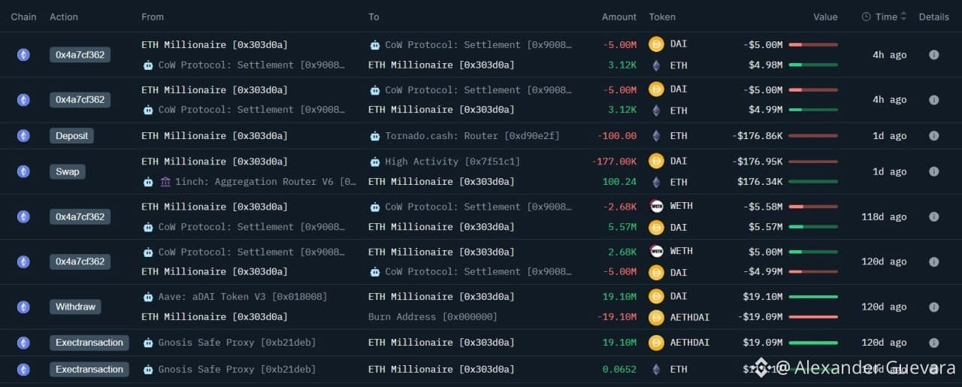The height and width of the screenshot is (387, 962).
Task: Click the From column header
Action: [x=153, y=17]
